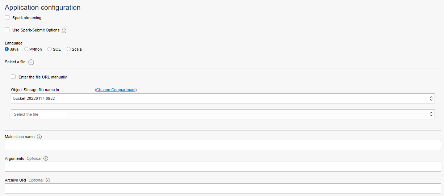Expand the Select the file dropdown
The width and height of the screenshot is (444, 196).
(223, 114)
